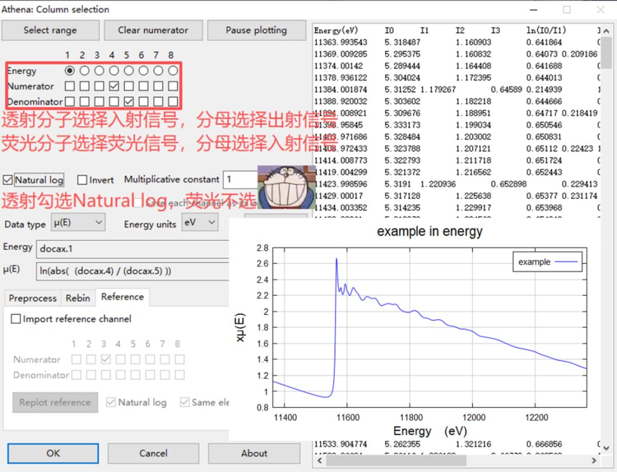
Task: Click the energy value 11363.993543
Action: coord(340,42)
